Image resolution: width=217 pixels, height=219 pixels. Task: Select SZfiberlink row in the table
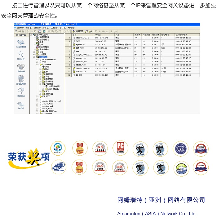132,72
